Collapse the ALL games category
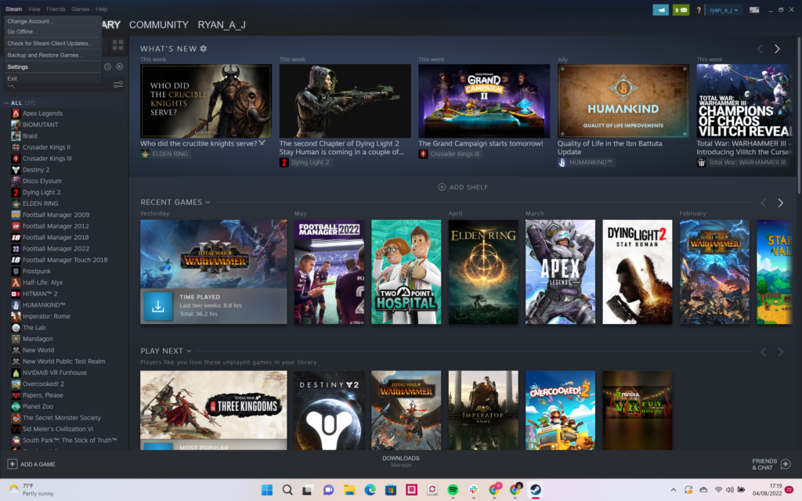 pyautogui.click(x=6, y=103)
